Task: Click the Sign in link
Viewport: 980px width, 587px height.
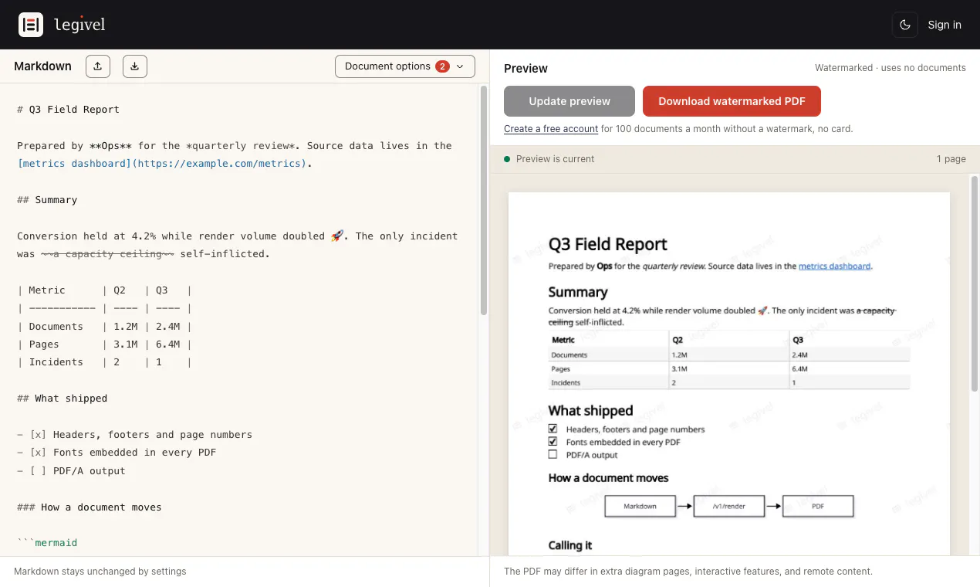Action: [945, 25]
